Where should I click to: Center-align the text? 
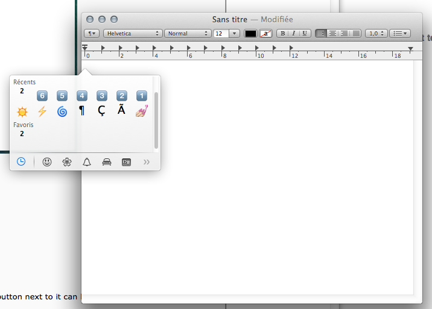click(x=332, y=34)
